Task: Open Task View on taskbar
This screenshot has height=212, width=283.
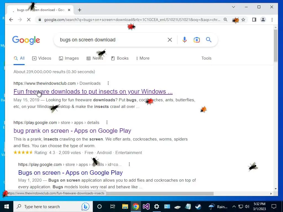Action: (113, 206)
